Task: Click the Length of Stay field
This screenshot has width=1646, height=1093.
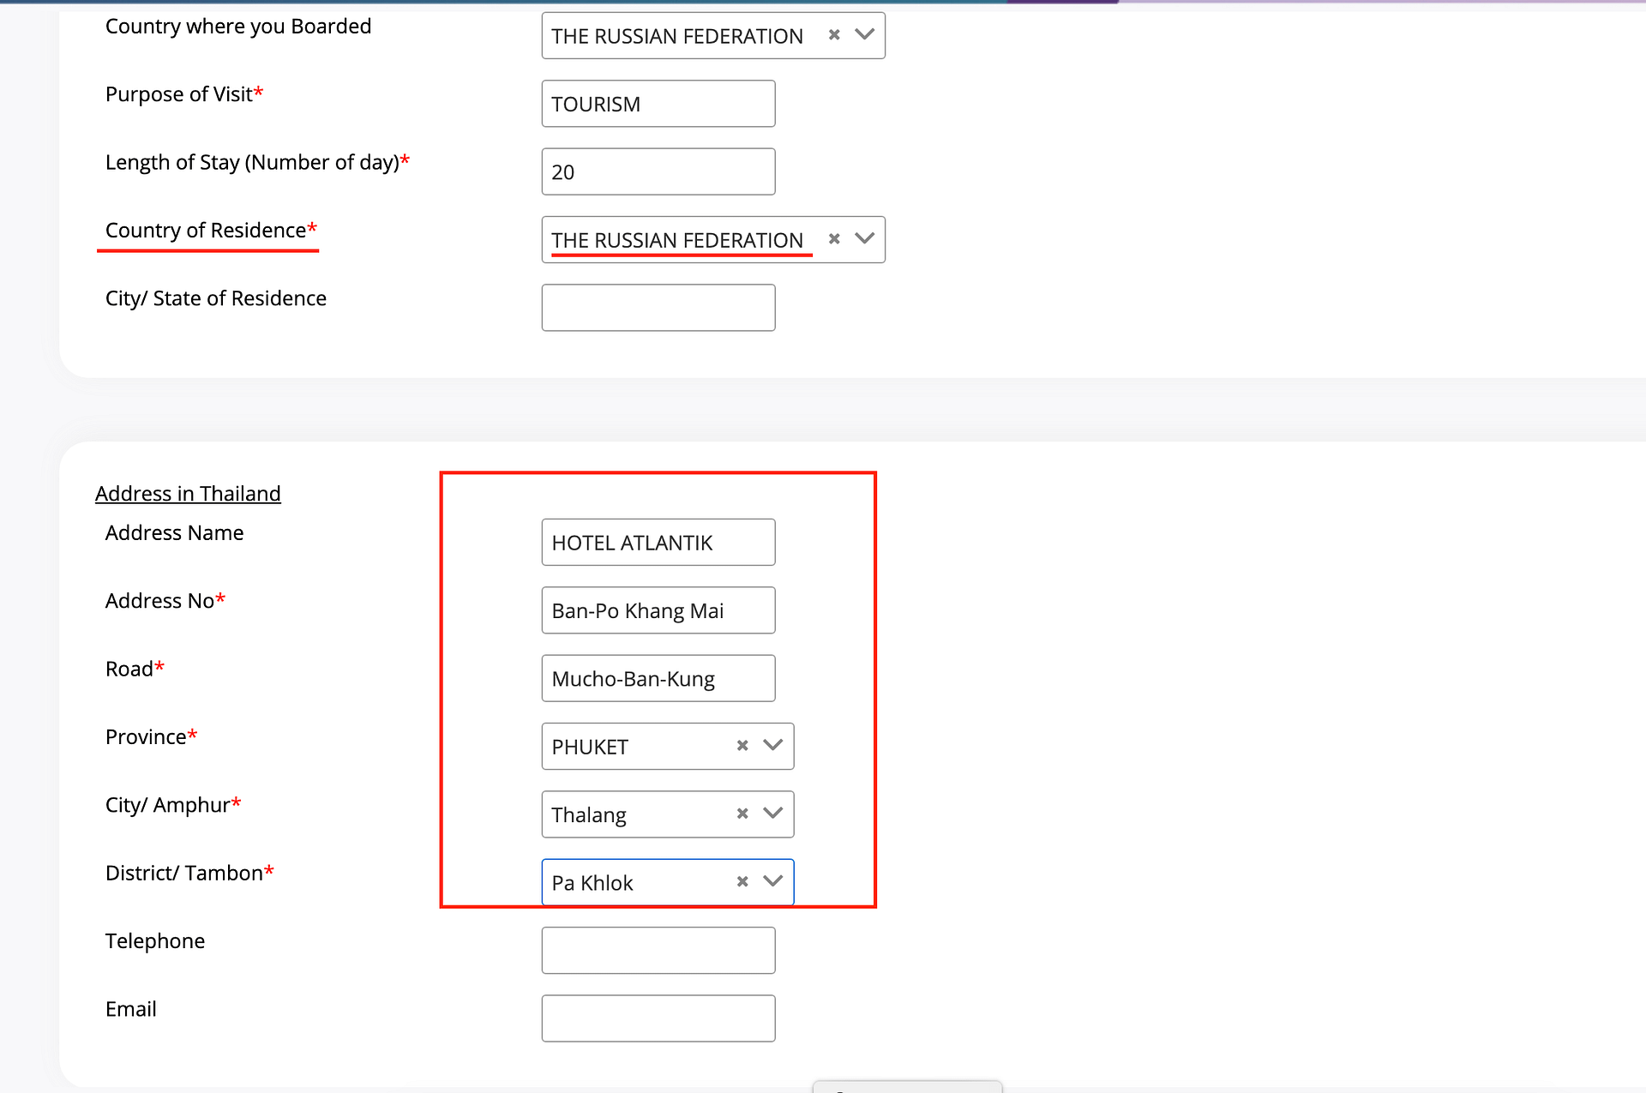Action: pyautogui.click(x=658, y=171)
